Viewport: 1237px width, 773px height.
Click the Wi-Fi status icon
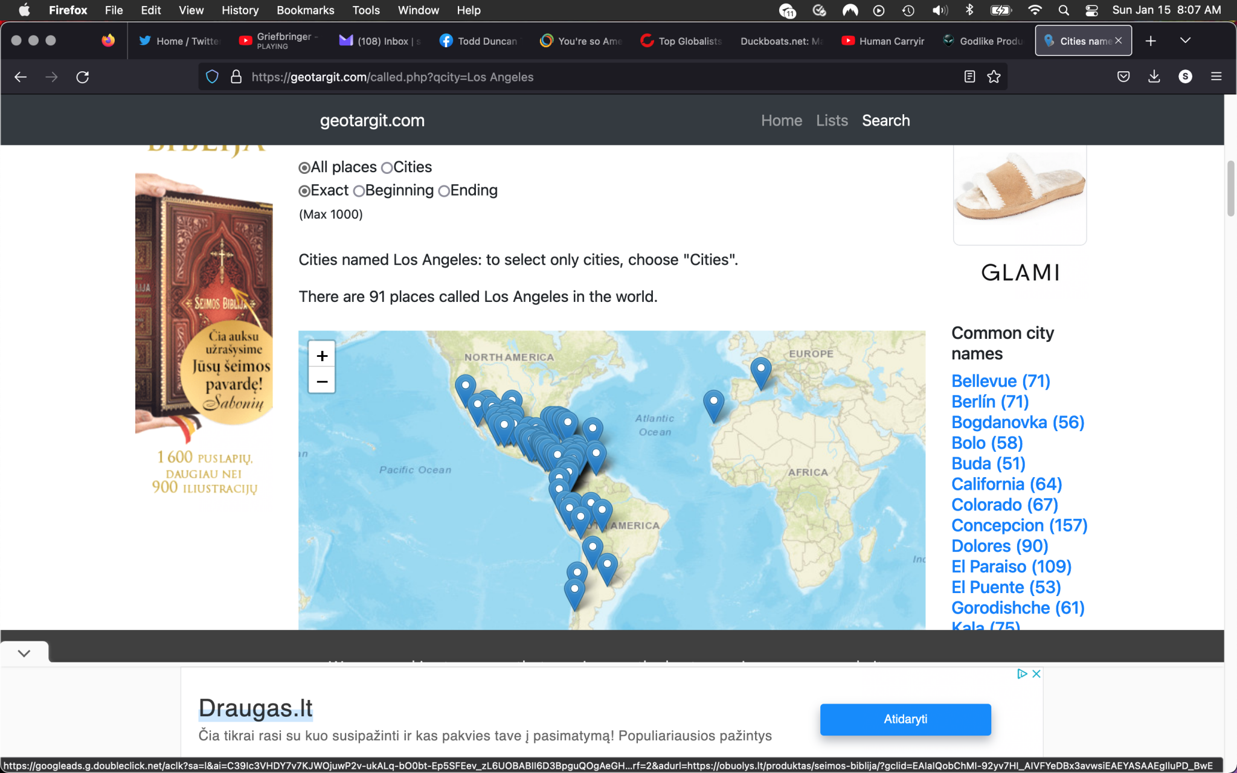pyautogui.click(x=1035, y=10)
